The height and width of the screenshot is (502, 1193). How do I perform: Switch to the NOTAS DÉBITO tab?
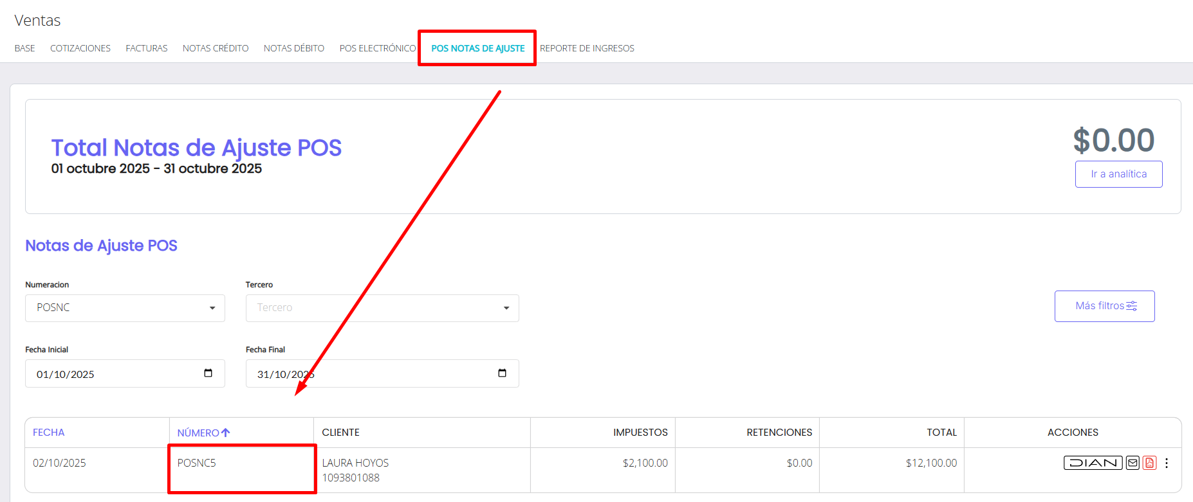294,48
